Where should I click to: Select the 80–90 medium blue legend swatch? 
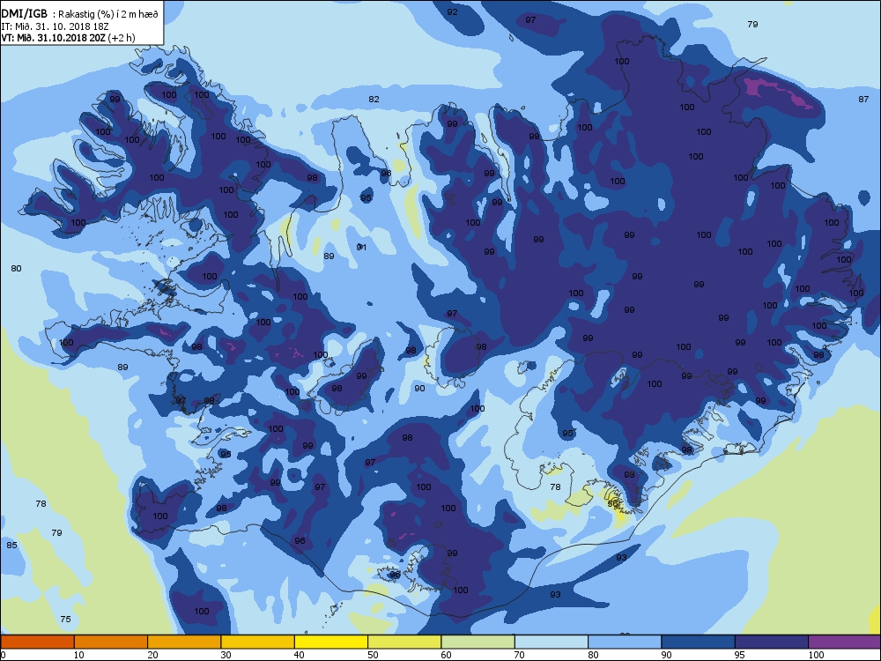(625, 642)
